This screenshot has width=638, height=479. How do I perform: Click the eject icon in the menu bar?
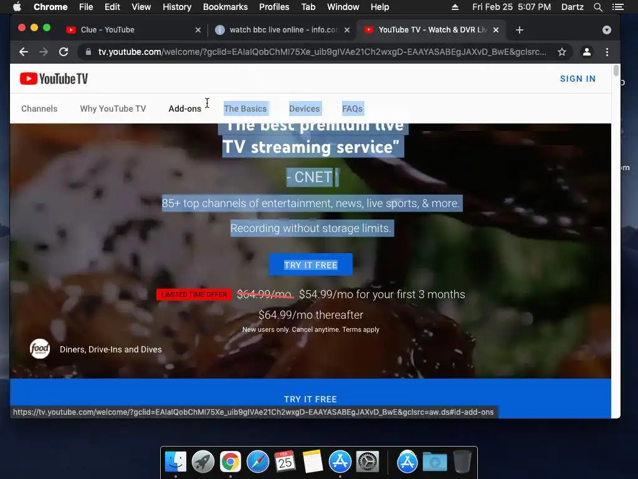pos(455,7)
